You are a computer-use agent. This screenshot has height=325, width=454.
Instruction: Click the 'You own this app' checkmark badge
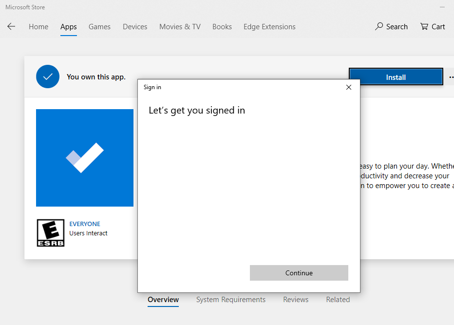tap(47, 76)
